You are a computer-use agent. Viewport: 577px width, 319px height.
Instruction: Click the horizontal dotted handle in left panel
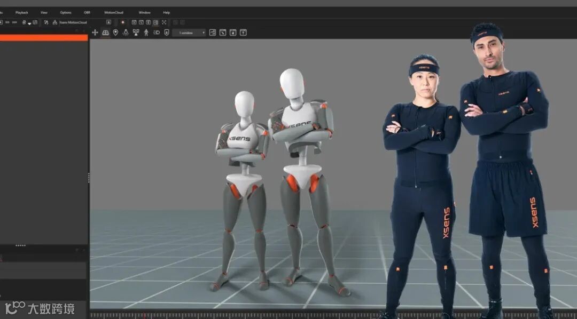click(x=20, y=245)
